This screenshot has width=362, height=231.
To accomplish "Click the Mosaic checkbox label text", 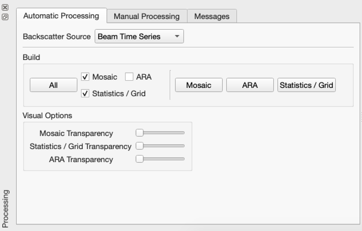I will pyautogui.click(x=104, y=77).
